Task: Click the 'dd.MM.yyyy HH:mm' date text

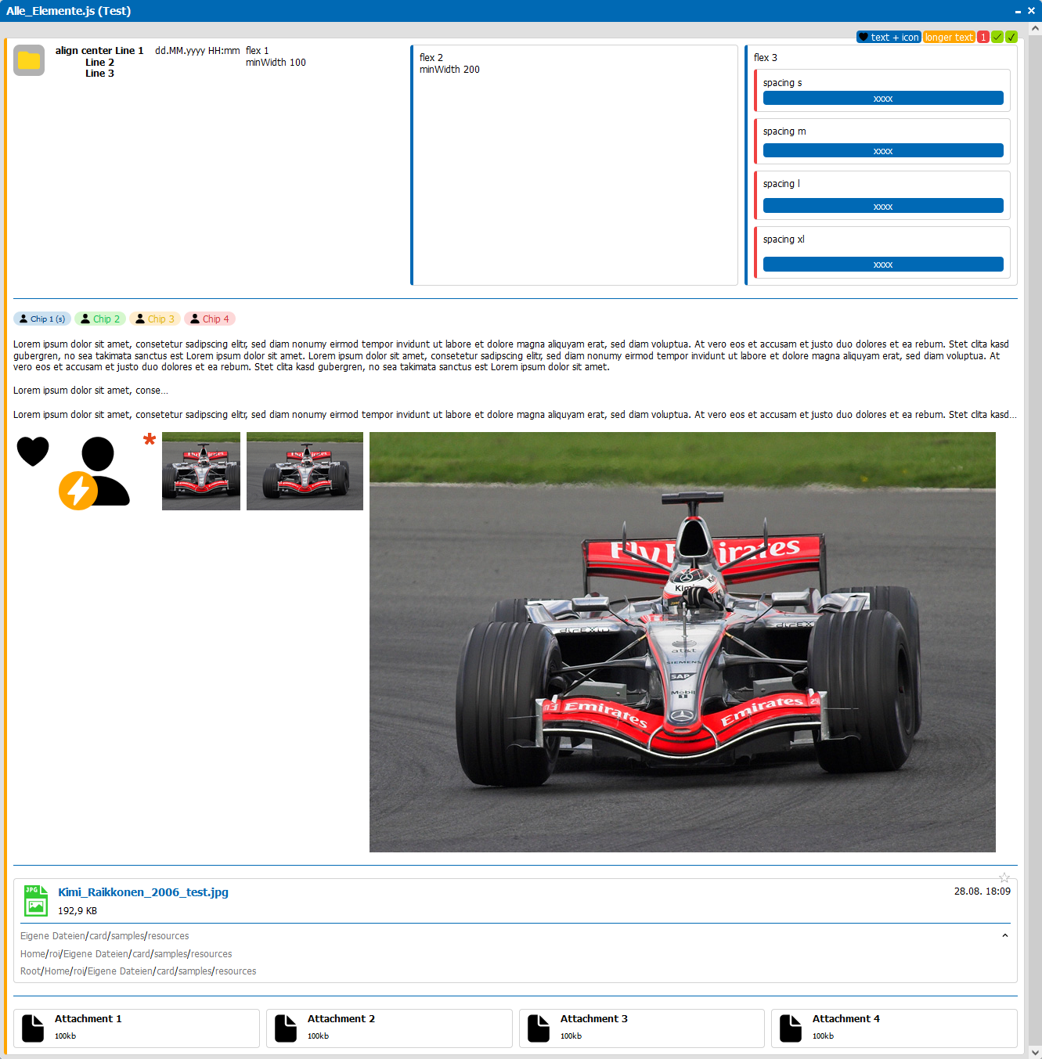Action: (197, 51)
